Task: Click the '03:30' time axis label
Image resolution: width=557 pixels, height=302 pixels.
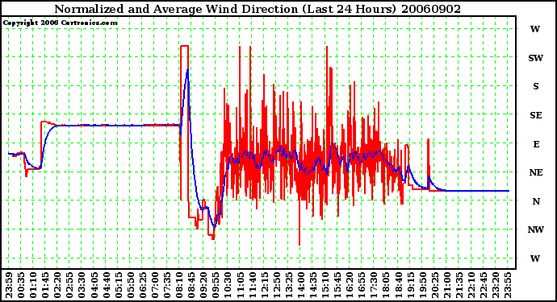Action: 82,285
